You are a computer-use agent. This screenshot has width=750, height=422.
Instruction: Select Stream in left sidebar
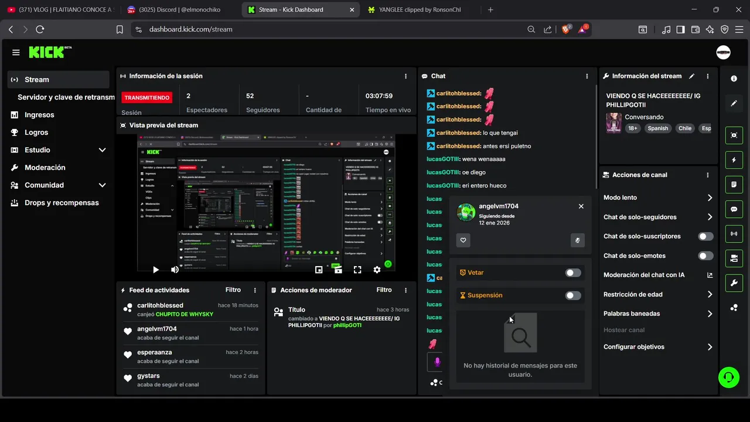59,80
